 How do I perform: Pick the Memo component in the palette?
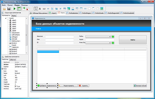click(x=52, y=9)
